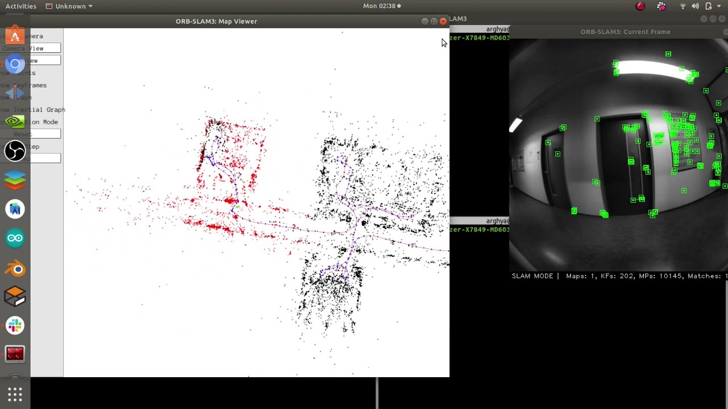Launch Blender from the dock

pos(15,268)
